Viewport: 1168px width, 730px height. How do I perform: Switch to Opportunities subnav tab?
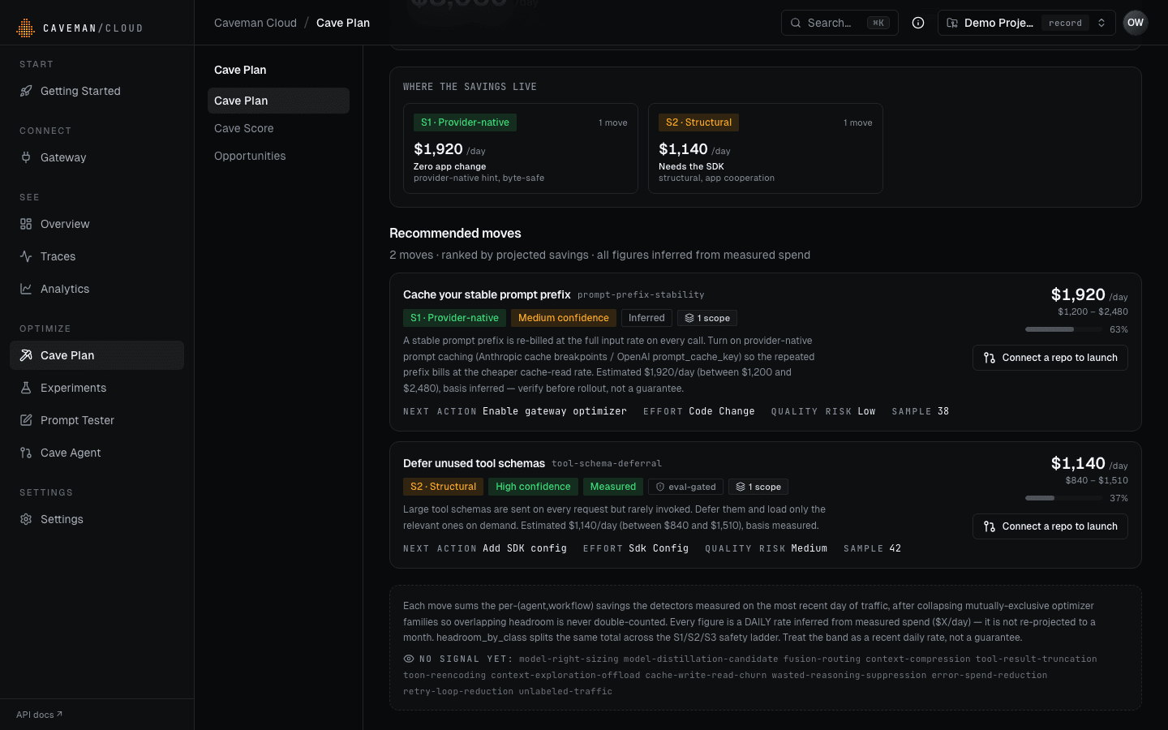(x=278, y=156)
